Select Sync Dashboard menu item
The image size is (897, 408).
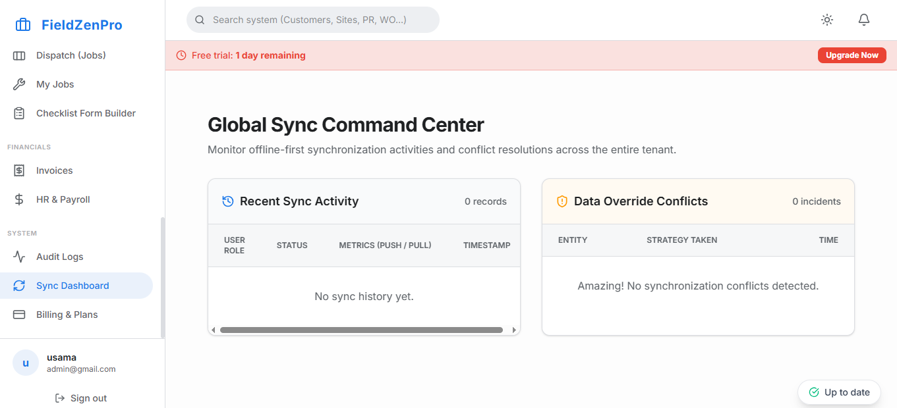click(x=76, y=286)
